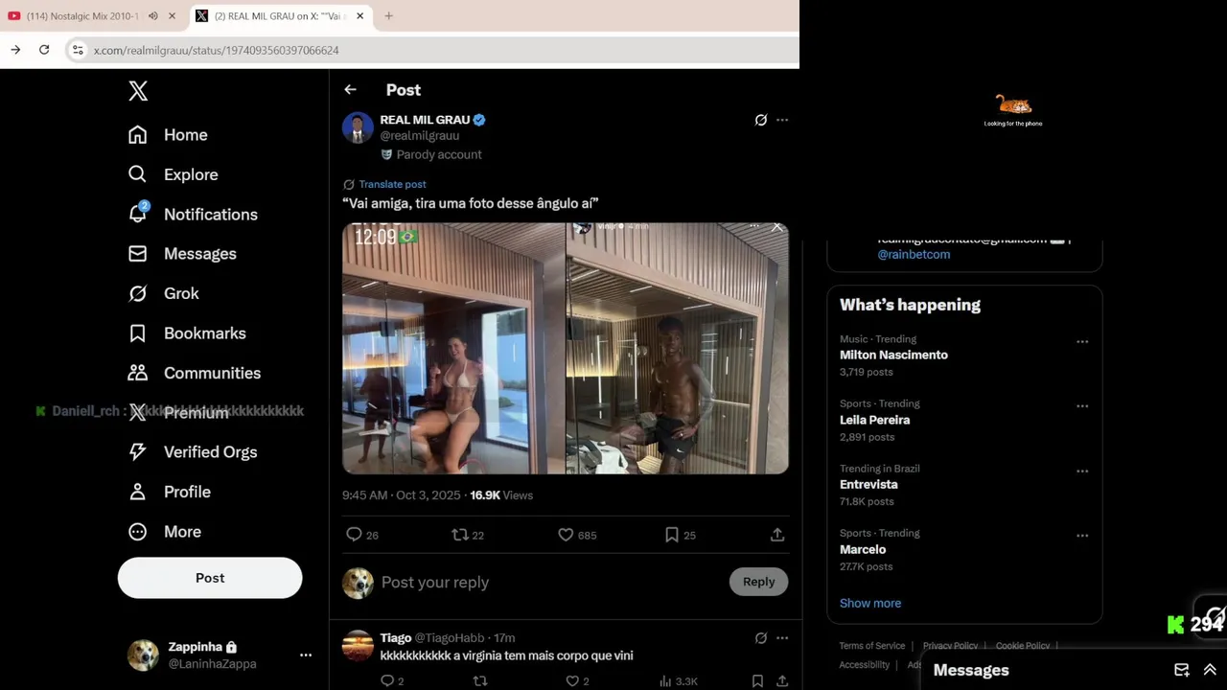Bookmark the post with 25 saves
This screenshot has height=690, width=1227.
click(672, 535)
